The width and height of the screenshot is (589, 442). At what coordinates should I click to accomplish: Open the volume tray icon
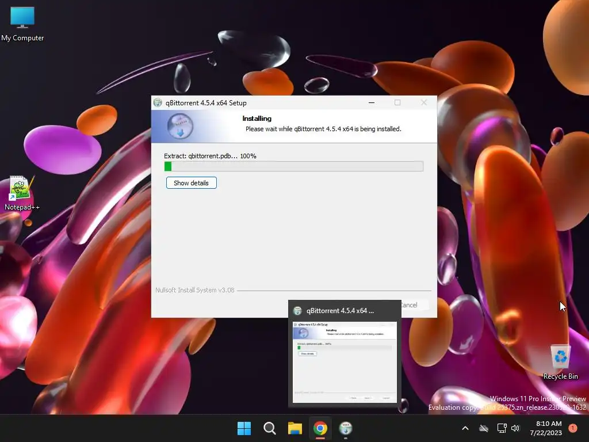(515, 428)
